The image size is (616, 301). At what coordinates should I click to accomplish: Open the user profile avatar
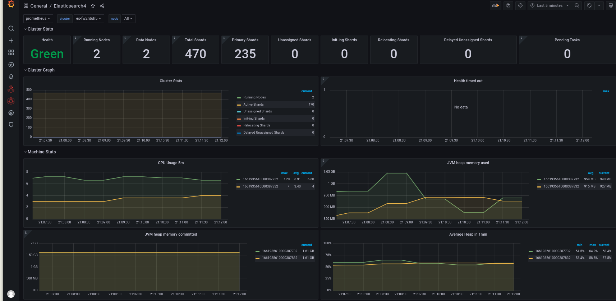[11, 294]
